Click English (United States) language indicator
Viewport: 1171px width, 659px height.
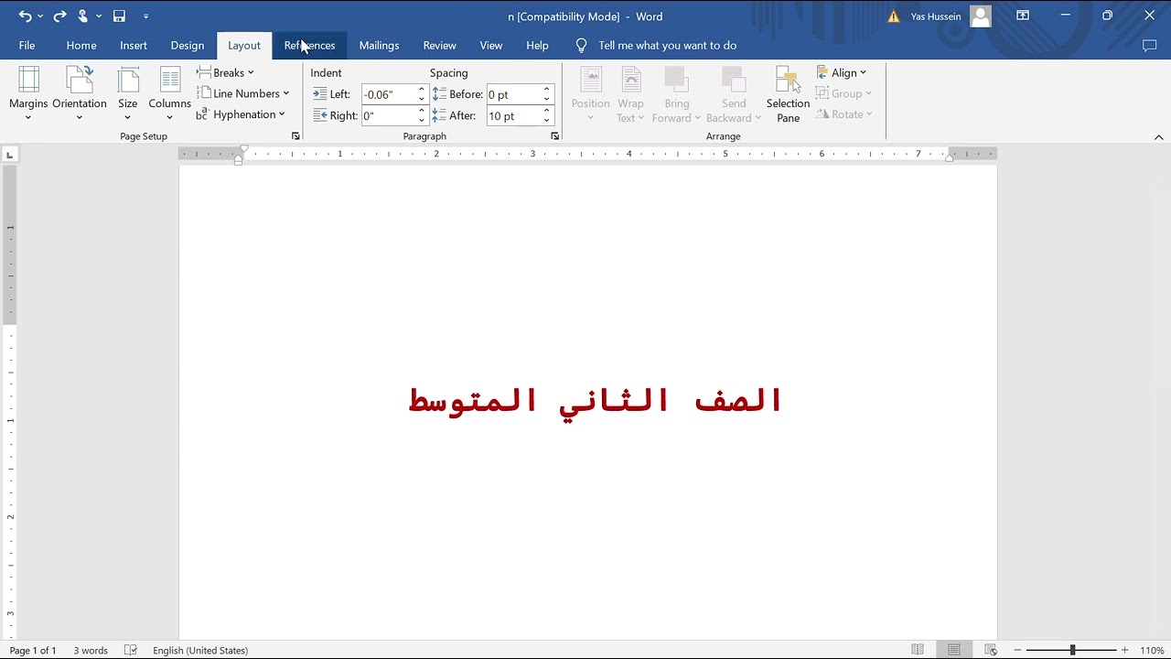click(200, 650)
